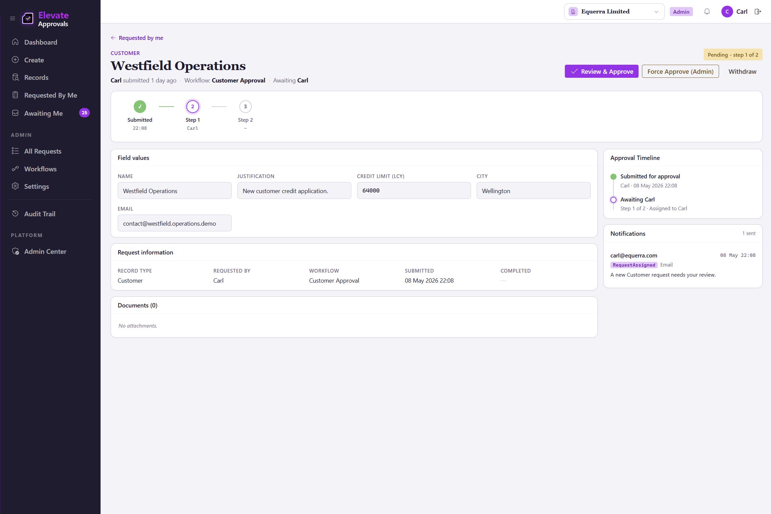Click the Request information heading
This screenshot has height=514, width=771.
point(145,252)
